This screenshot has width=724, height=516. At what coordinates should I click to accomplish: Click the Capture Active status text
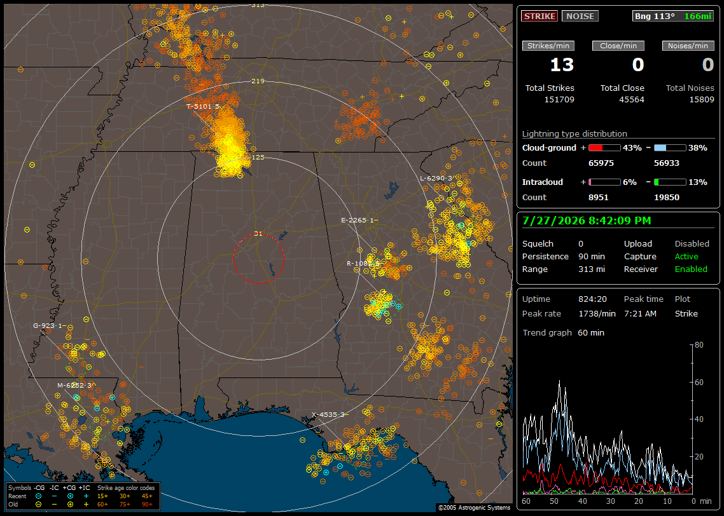coord(686,256)
